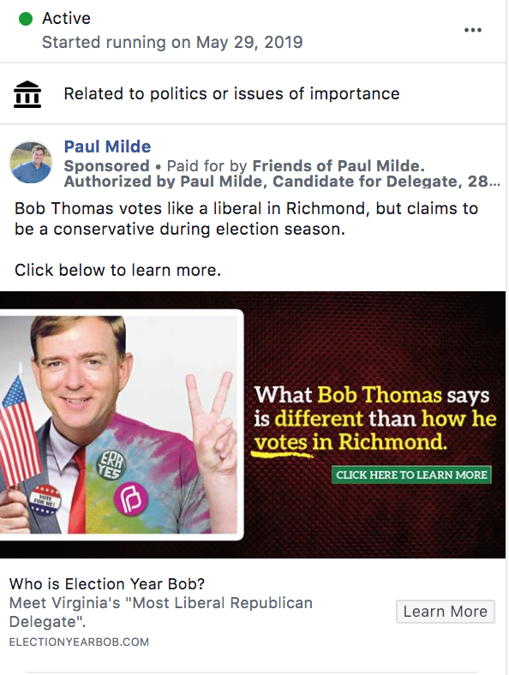Click the Learn More button
This screenshot has width=509, height=675.
tap(446, 612)
